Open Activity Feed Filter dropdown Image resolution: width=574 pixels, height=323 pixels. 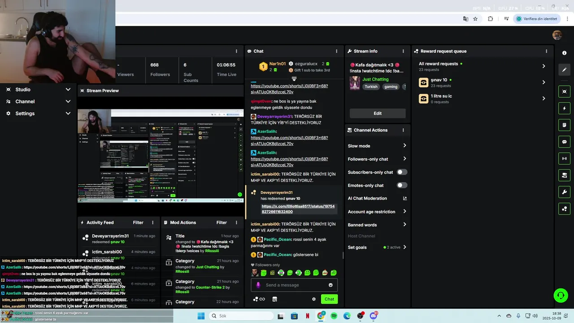click(x=138, y=223)
